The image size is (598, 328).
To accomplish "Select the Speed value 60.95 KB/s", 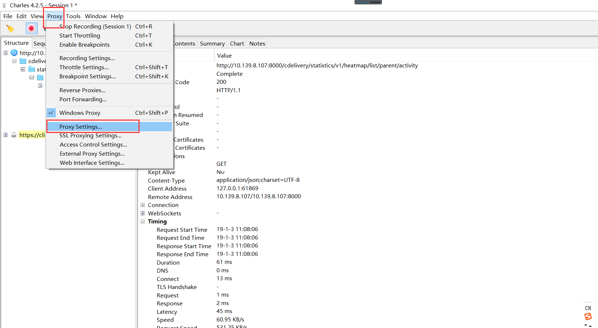I will coord(230,319).
